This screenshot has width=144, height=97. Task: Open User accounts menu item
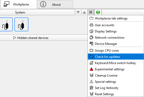[116, 25]
